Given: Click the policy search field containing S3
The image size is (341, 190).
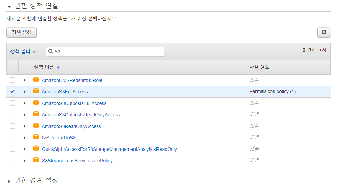Looking at the screenshot, I should [105, 52].
